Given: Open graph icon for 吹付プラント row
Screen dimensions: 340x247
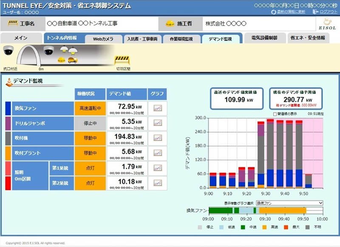Looking at the screenshot, I should 158,153.
